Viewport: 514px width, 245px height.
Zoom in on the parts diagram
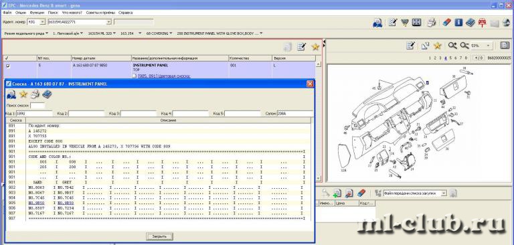[x=452, y=46]
